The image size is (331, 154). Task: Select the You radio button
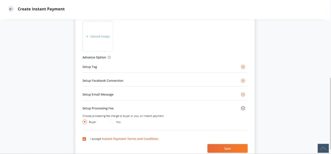[x=111, y=122]
